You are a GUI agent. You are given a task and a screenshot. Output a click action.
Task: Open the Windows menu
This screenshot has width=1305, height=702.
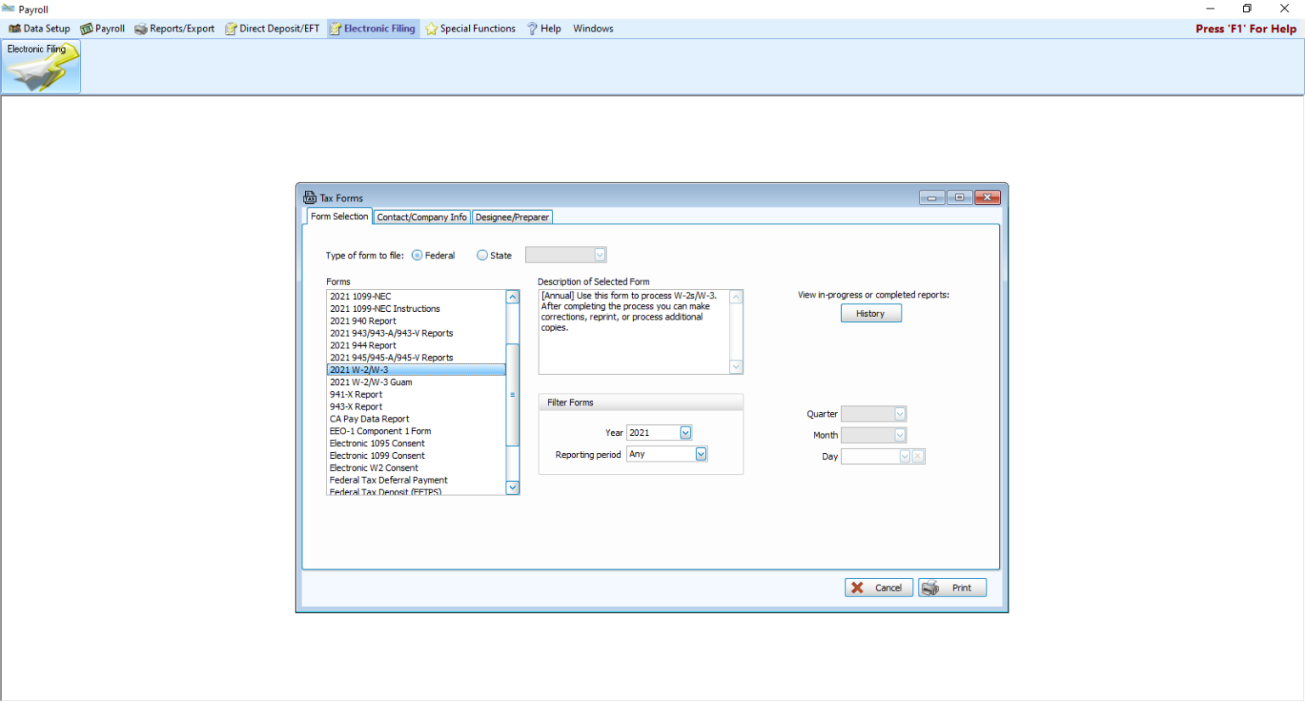593,29
